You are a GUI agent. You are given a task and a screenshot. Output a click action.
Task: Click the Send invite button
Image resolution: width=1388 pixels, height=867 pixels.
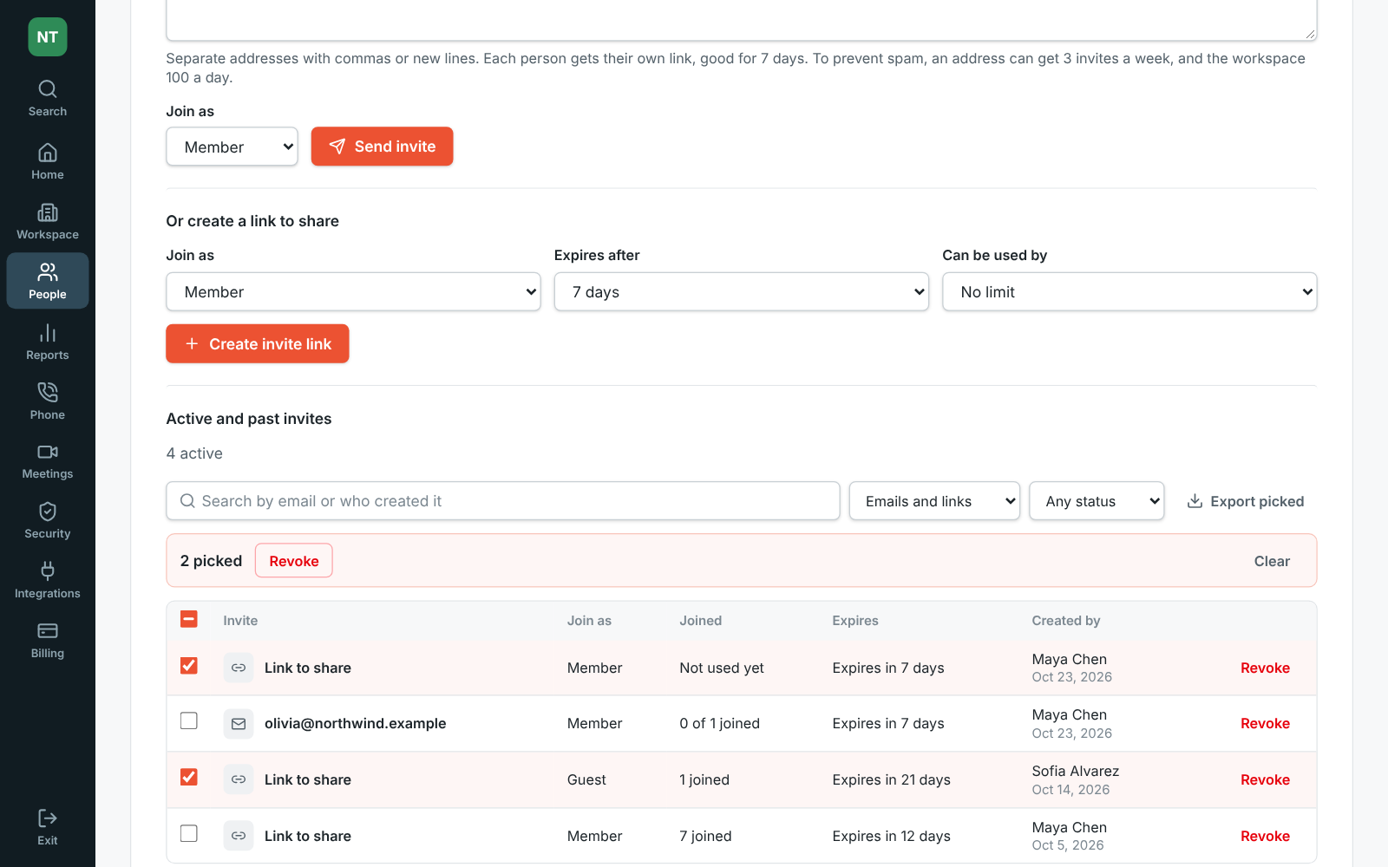(383, 147)
